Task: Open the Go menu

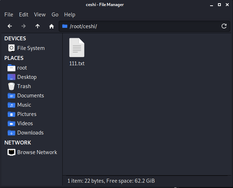Action: click(x=55, y=15)
